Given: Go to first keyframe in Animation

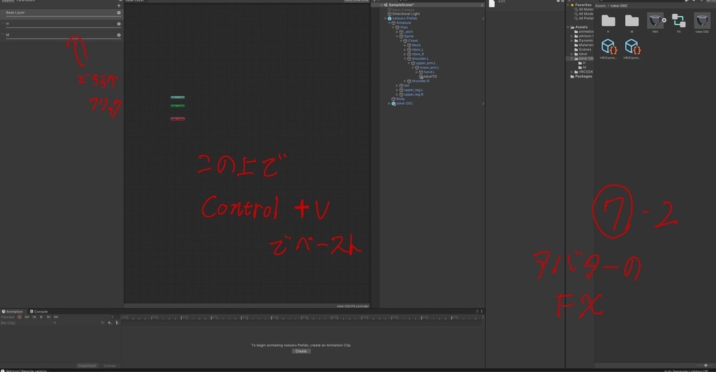Looking at the screenshot, I should (27, 317).
